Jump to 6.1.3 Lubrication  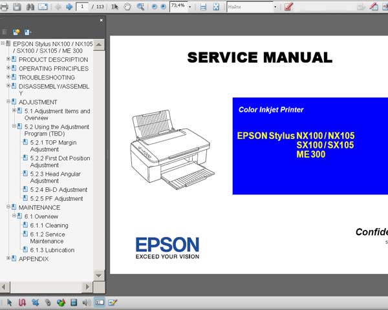[x=52, y=250]
